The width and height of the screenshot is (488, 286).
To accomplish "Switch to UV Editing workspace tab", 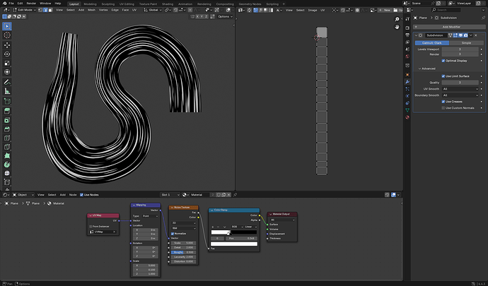I will 127,4.
